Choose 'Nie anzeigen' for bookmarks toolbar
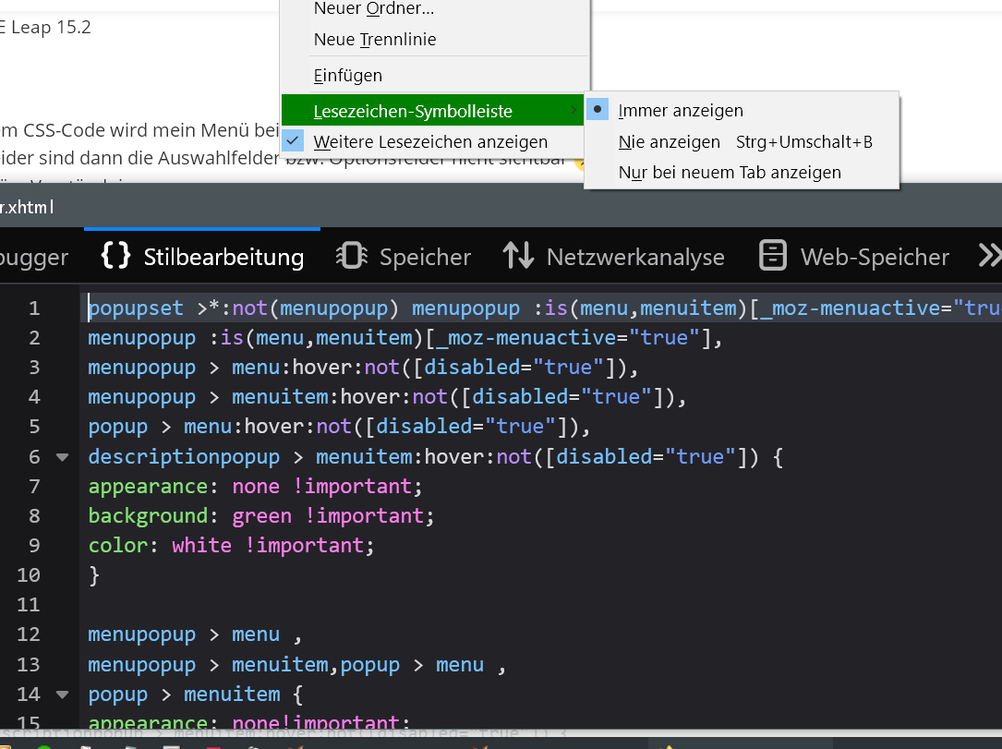The width and height of the screenshot is (1002, 749). tap(670, 141)
